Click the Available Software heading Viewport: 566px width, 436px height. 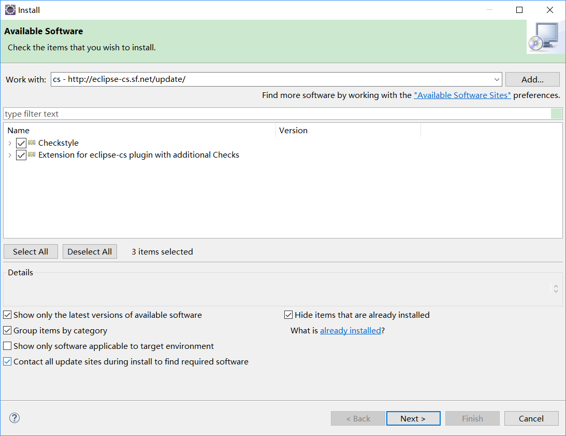pyautogui.click(x=43, y=31)
